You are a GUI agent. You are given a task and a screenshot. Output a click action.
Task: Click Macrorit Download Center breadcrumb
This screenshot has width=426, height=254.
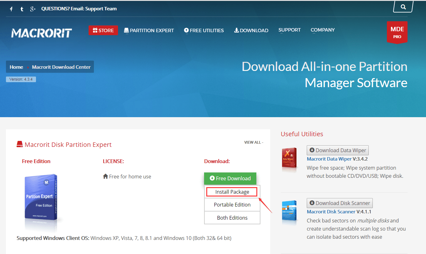(61, 67)
